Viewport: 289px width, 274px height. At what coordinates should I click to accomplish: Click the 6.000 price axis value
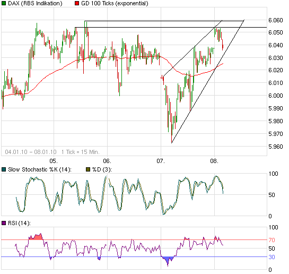pyautogui.click(x=276, y=96)
